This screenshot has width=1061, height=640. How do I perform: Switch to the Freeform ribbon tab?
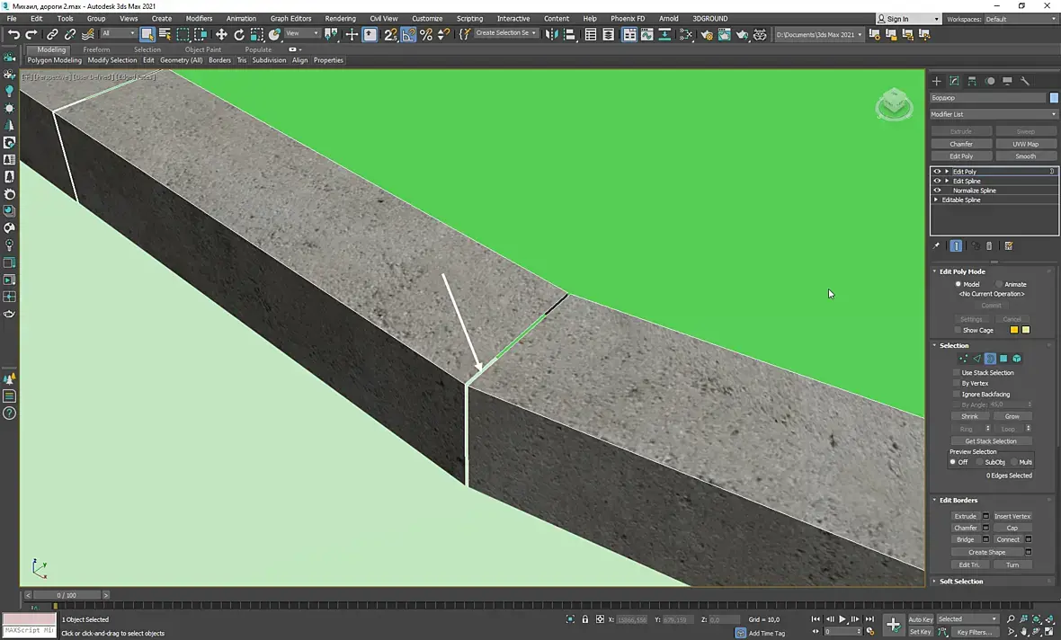click(96, 49)
